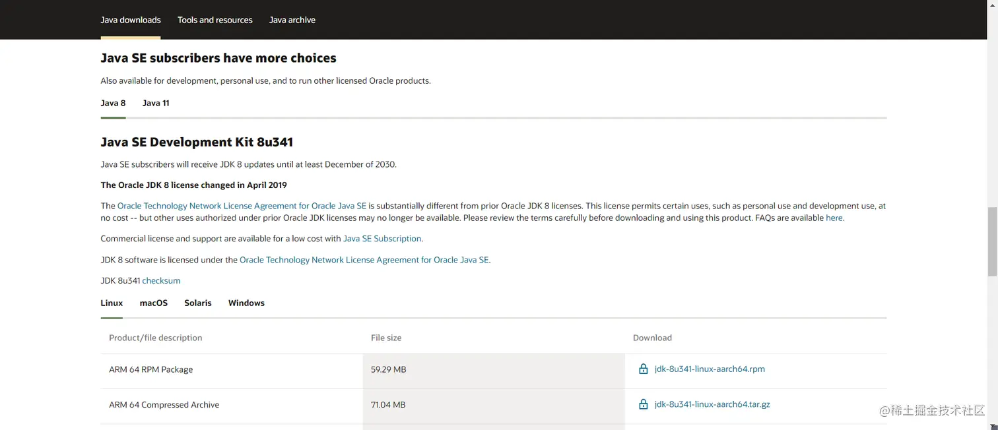Viewport: 998px width, 430px height.
Task: Show Solaris downloads tab
Action: [x=198, y=303]
